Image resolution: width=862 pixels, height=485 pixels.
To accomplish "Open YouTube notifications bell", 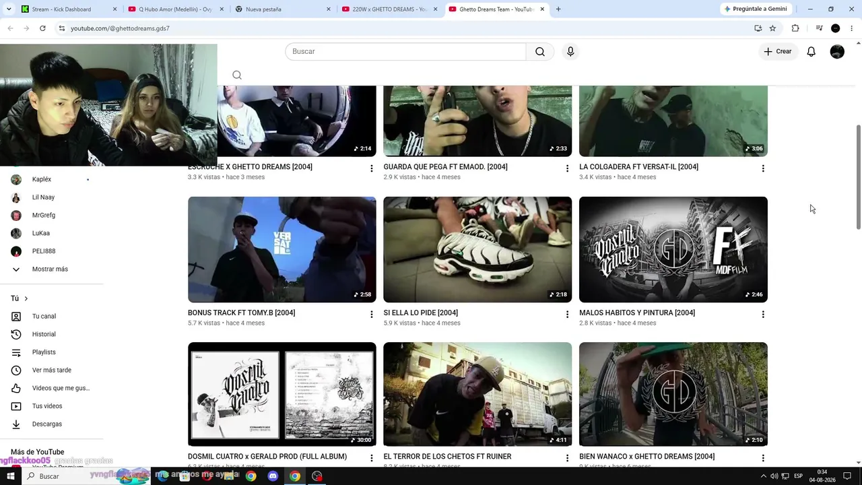I will coord(811,52).
